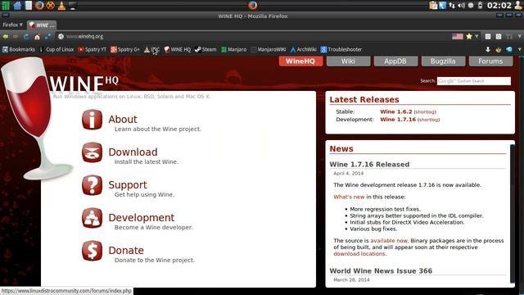Open the "World Wine News Issue 366" headline

[x=381, y=271]
